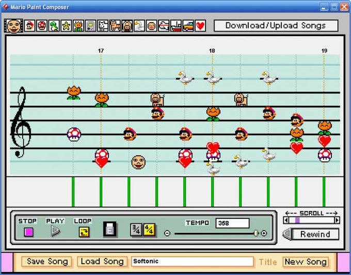Image resolution: width=351 pixels, height=275 pixels.
Task: Click the tempo value field showing 358
Action: pos(232,223)
